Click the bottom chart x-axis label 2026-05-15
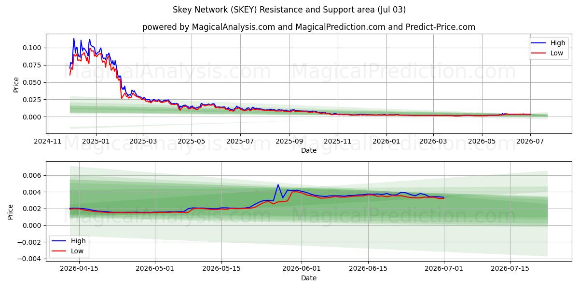 [221, 269]
